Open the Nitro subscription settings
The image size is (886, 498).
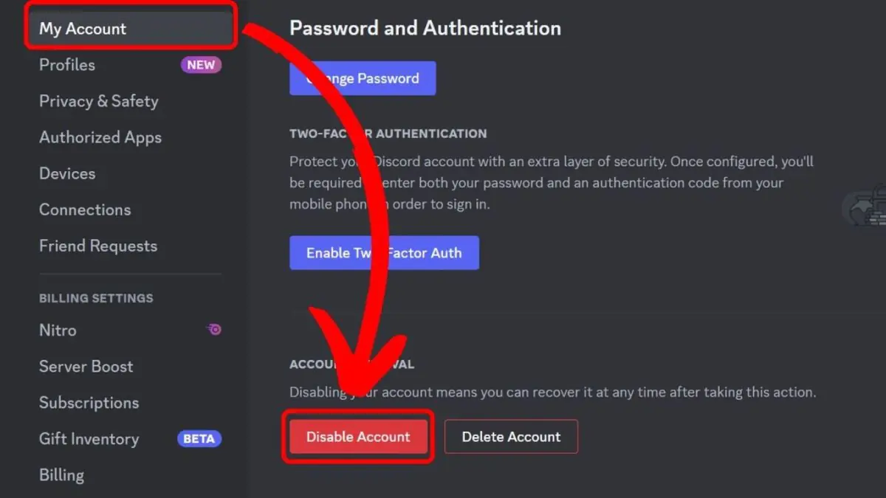click(57, 330)
